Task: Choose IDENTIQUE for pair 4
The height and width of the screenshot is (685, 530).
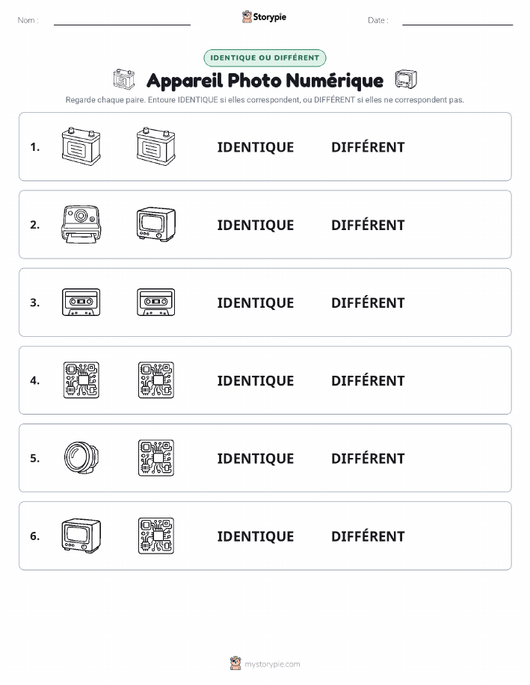Action: [x=256, y=380]
